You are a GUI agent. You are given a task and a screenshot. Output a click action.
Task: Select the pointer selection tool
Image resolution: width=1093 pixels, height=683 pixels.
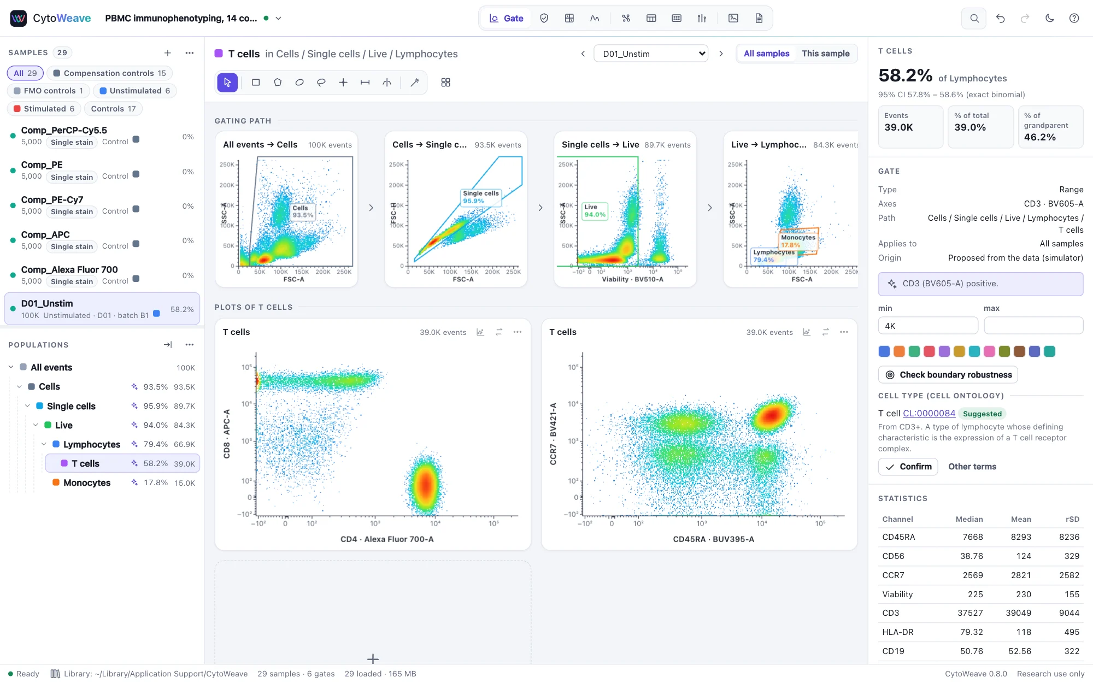[227, 83]
